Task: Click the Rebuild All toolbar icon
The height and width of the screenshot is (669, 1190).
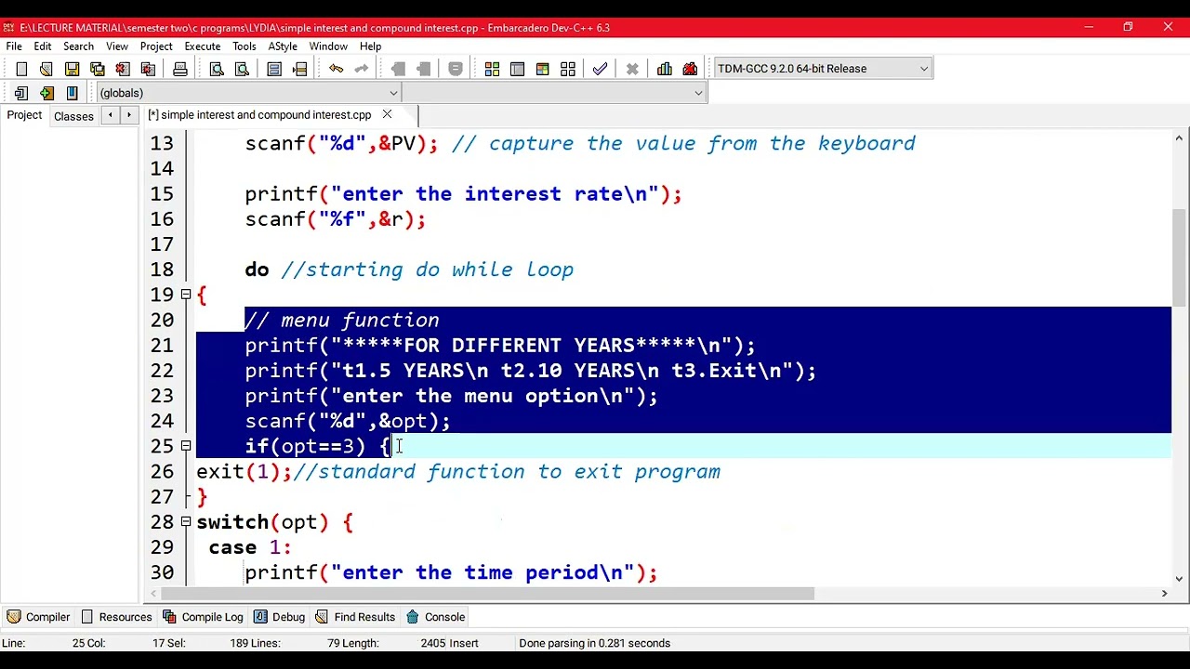Action: point(568,69)
